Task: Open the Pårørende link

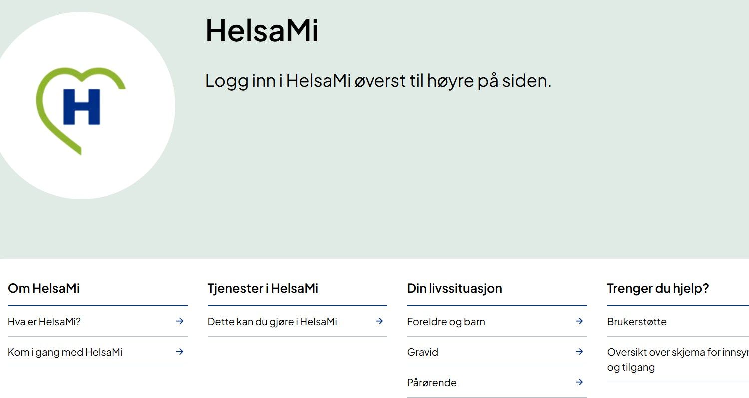Action: pyautogui.click(x=432, y=383)
